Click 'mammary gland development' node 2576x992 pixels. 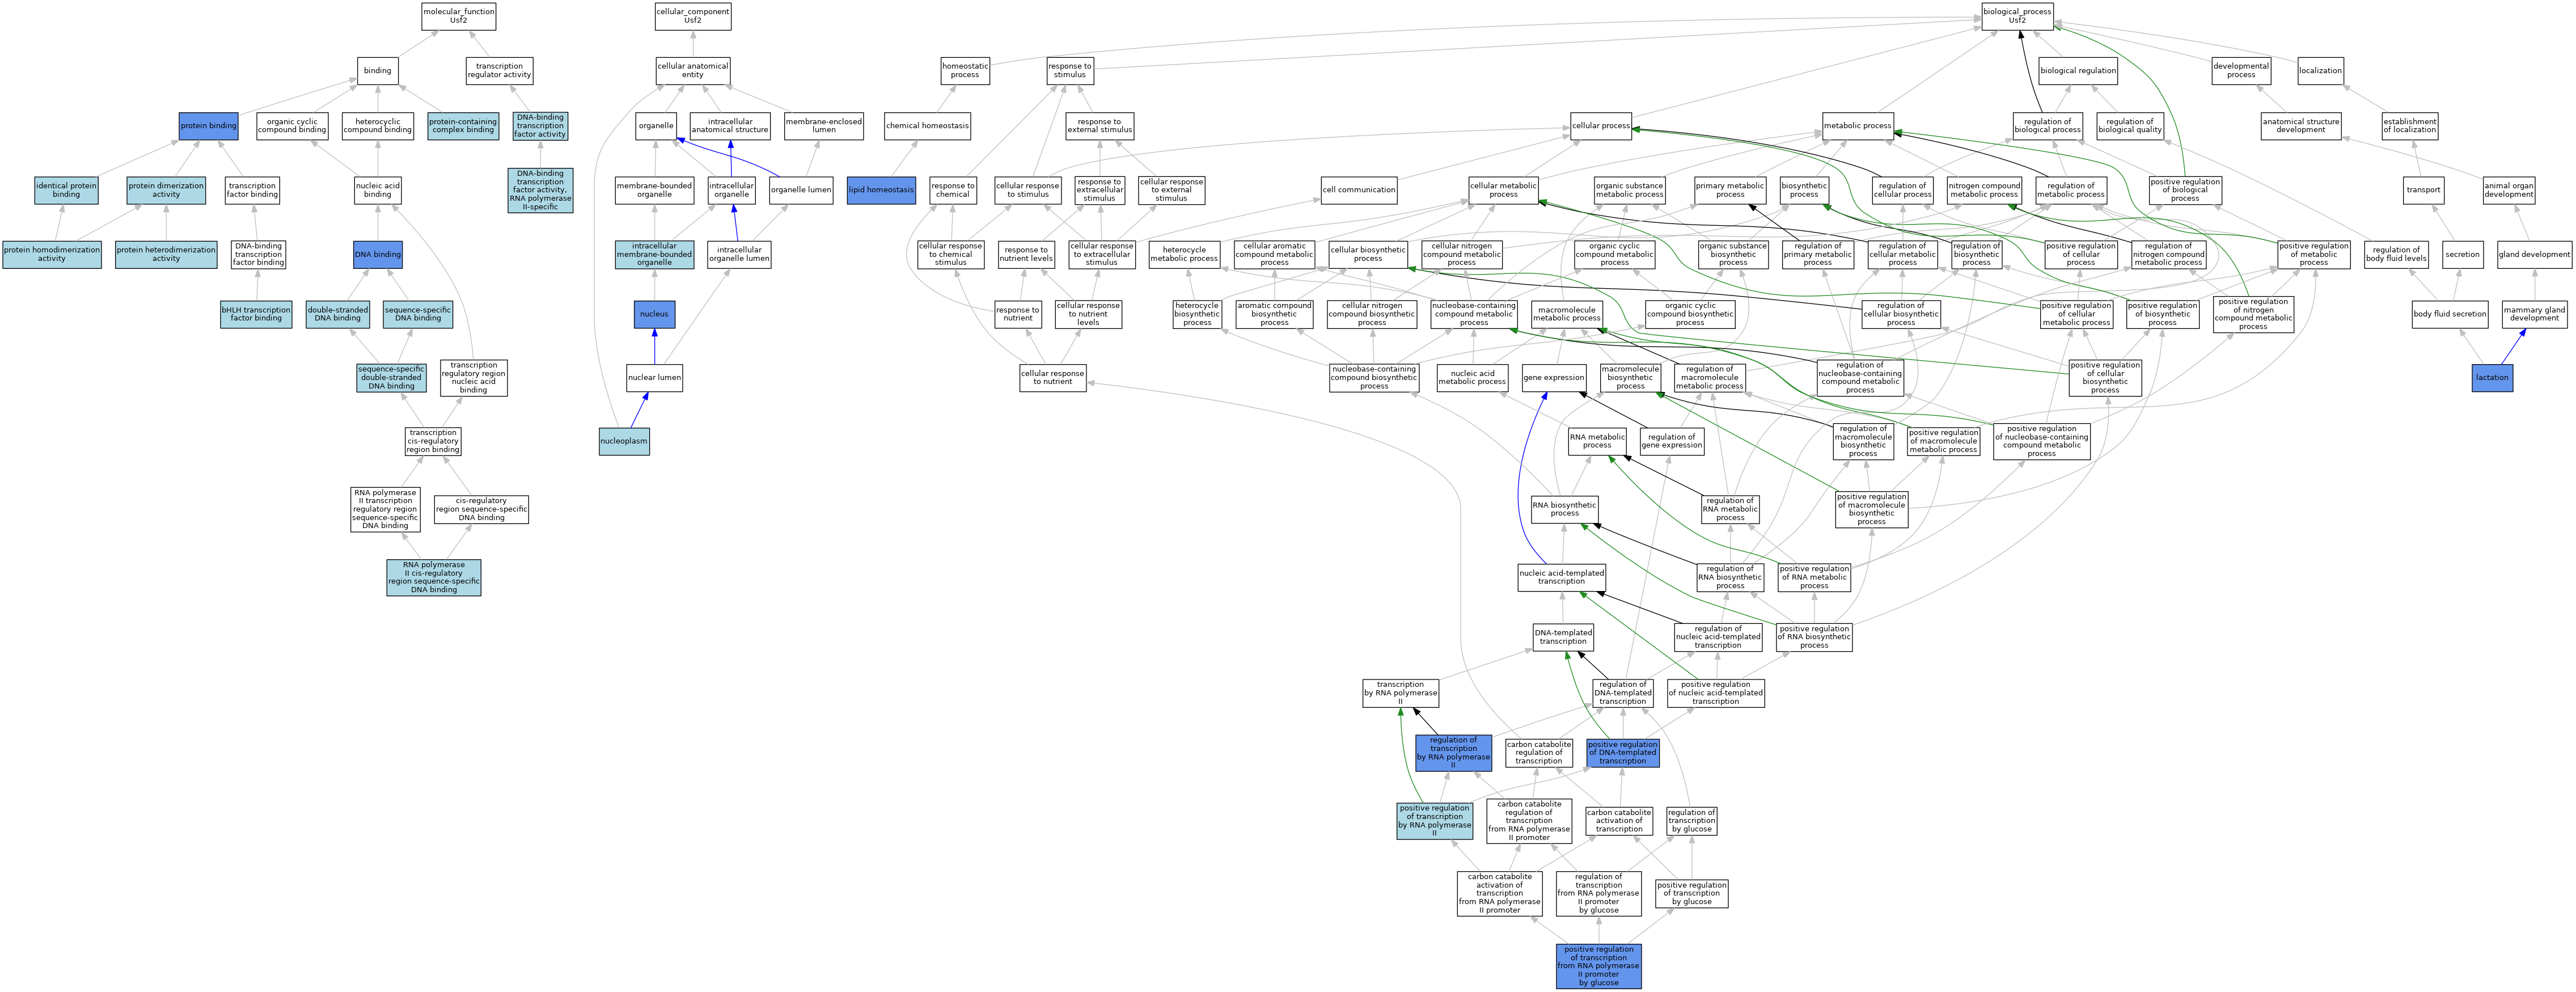(x=2535, y=314)
